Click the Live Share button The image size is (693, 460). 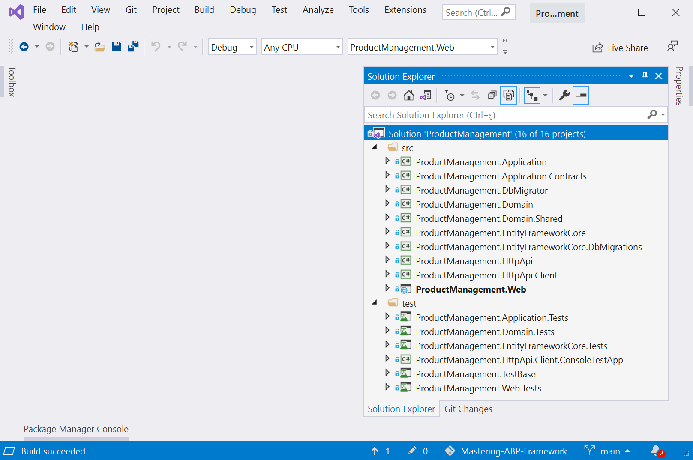point(620,48)
